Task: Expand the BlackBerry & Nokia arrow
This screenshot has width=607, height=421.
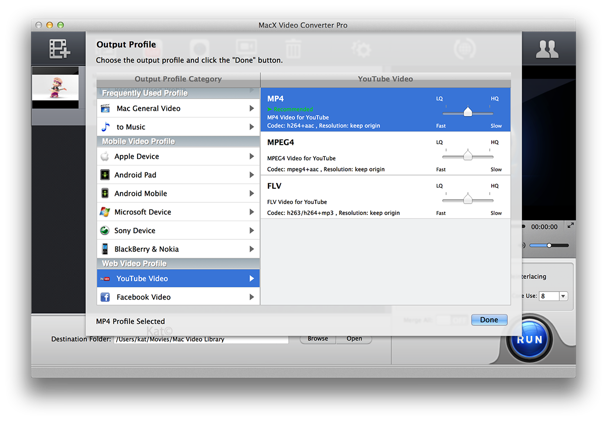Action: 251,249
